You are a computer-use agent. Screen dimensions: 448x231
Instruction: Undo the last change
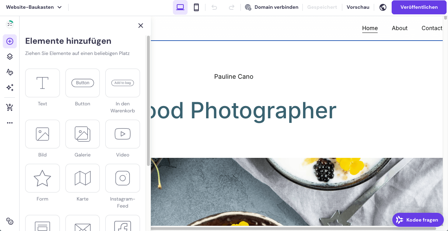[x=214, y=7]
